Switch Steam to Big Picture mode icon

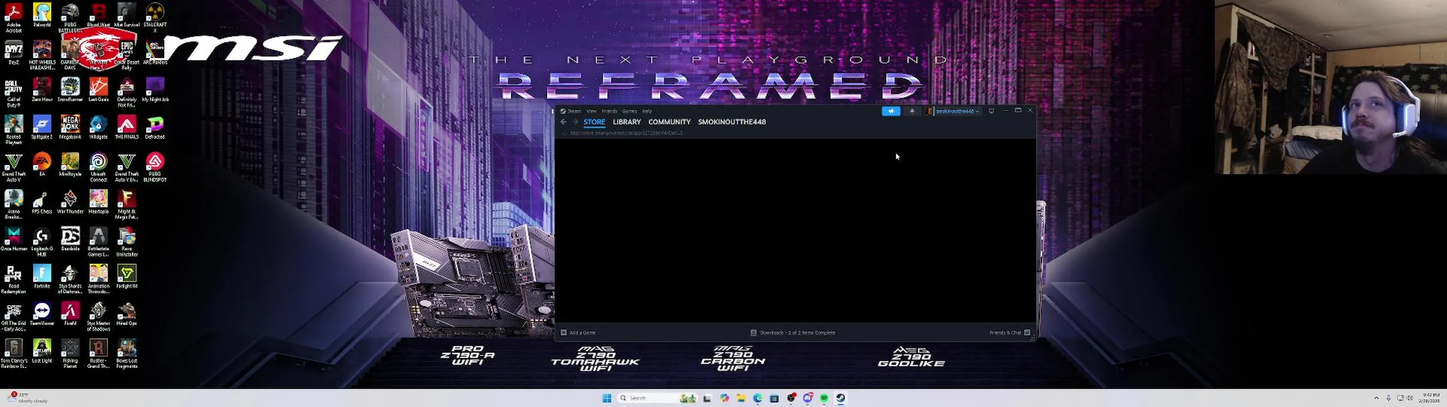[x=991, y=111]
